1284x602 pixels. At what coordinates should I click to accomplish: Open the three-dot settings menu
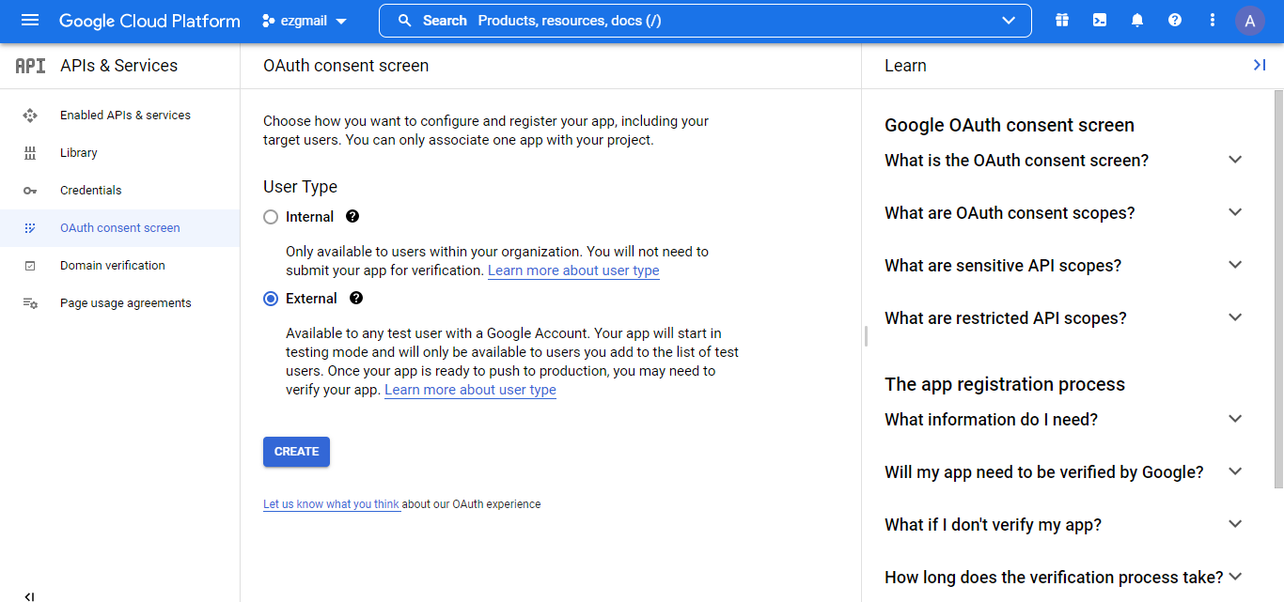tap(1213, 21)
